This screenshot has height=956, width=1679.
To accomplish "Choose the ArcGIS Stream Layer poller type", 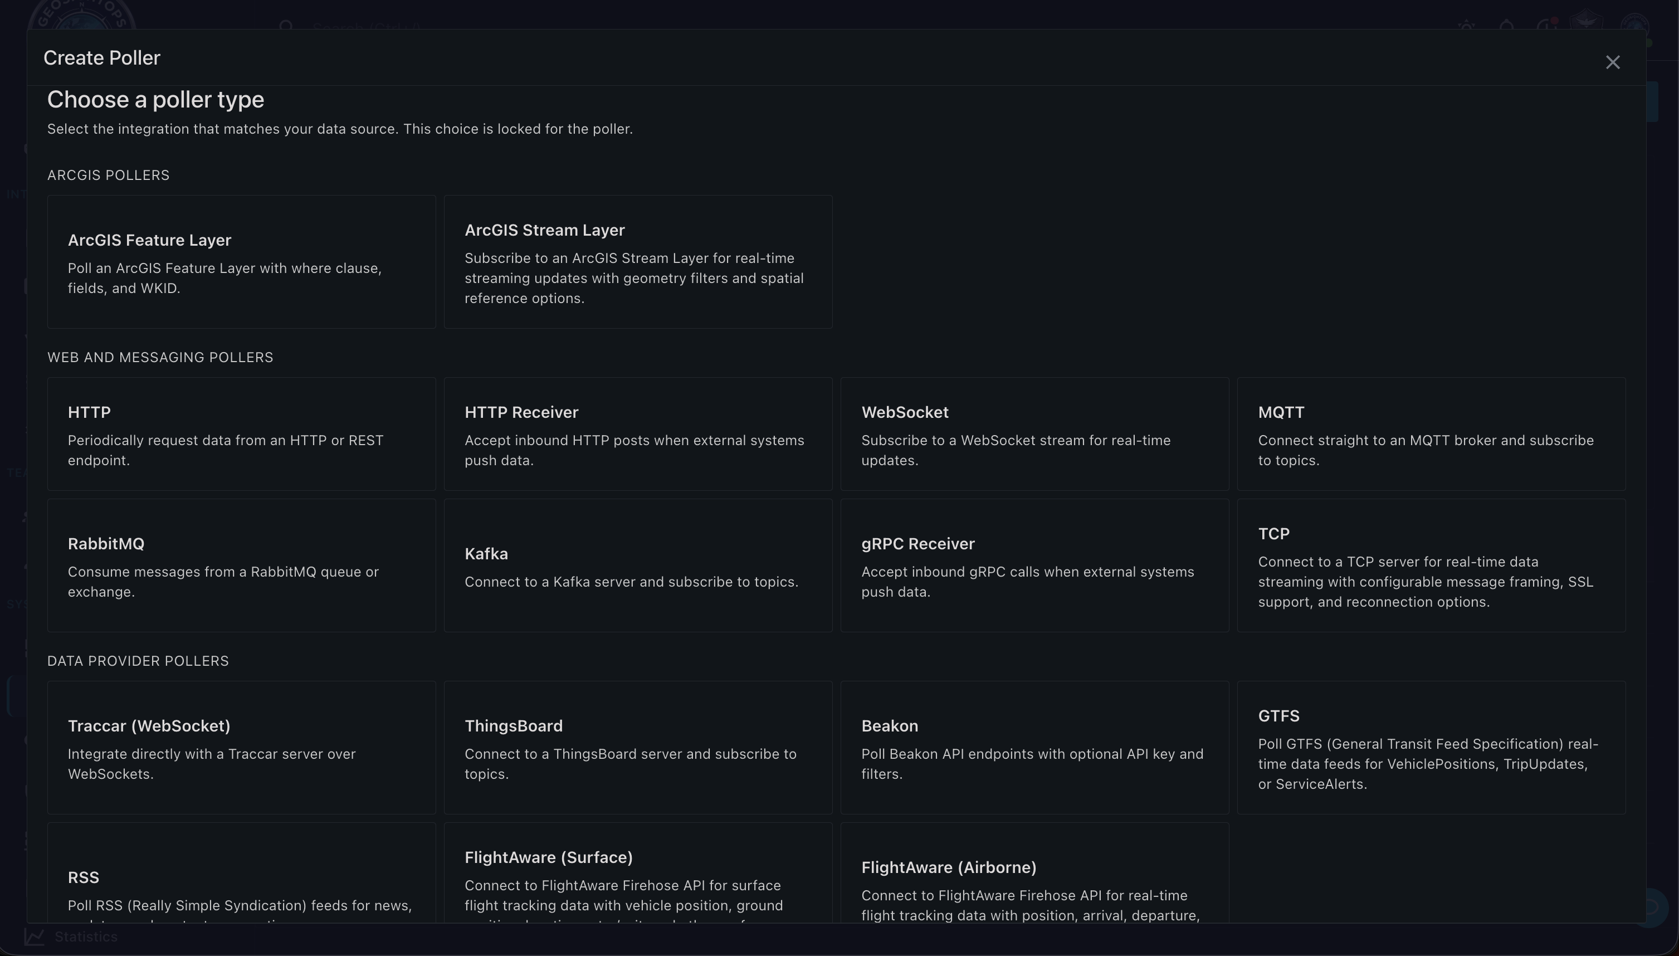I will click(x=638, y=261).
